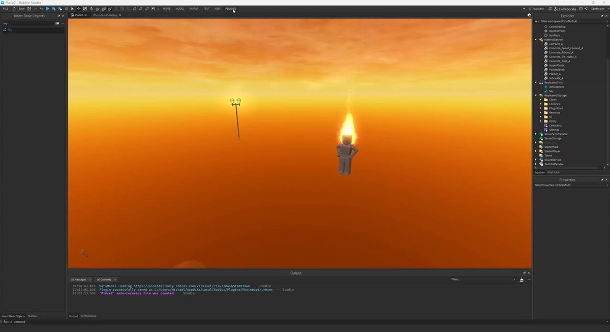Switch to the HOME ribbon tab

click(x=167, y=9)
